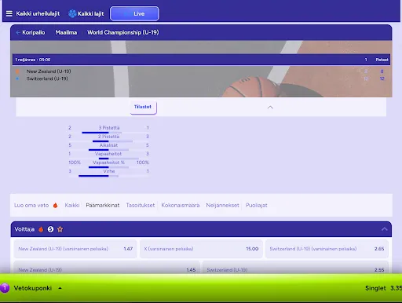Favorite the Voittaja market with star icon
402x303 pixels.
point(60,229)
